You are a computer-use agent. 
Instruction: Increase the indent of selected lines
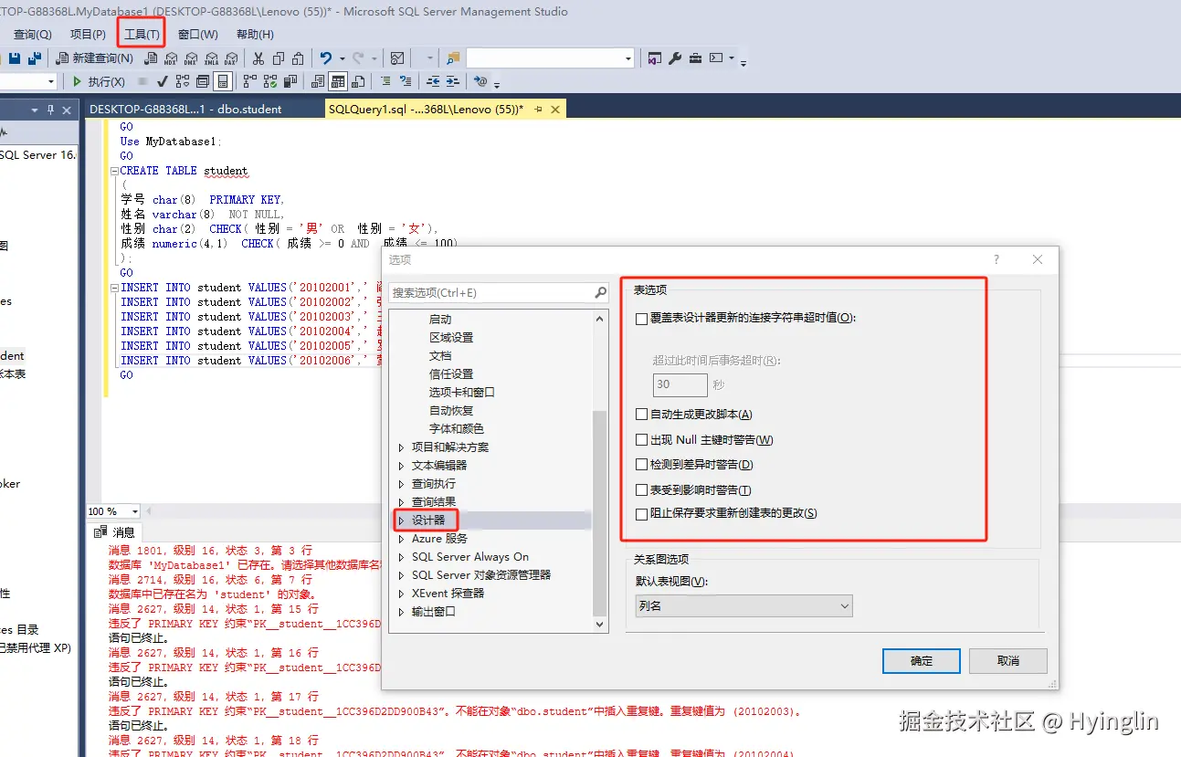pos(453,81)
